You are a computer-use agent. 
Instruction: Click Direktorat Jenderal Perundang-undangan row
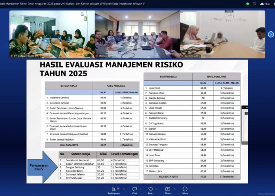tap(92, 113)
